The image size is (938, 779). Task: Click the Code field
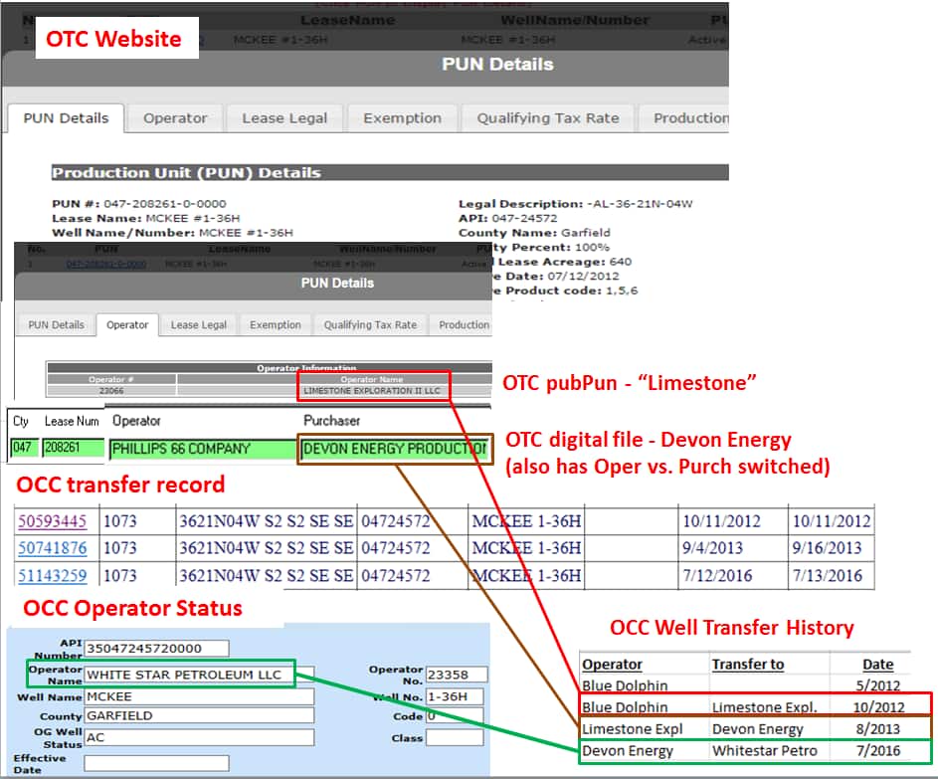point(454,715)
